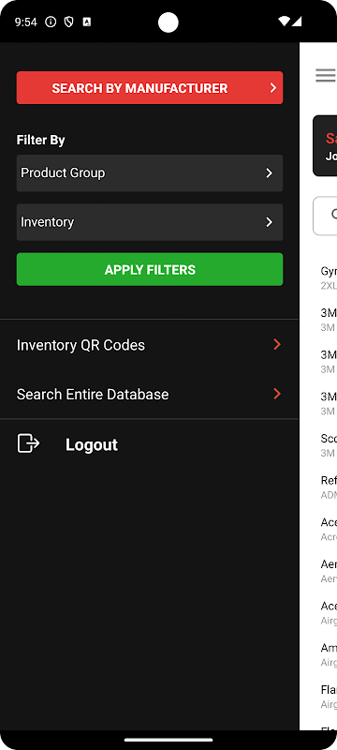Viewport: 337px width, 750px height.
Task: Expand the Product Group filter
Action: [150, 173]
